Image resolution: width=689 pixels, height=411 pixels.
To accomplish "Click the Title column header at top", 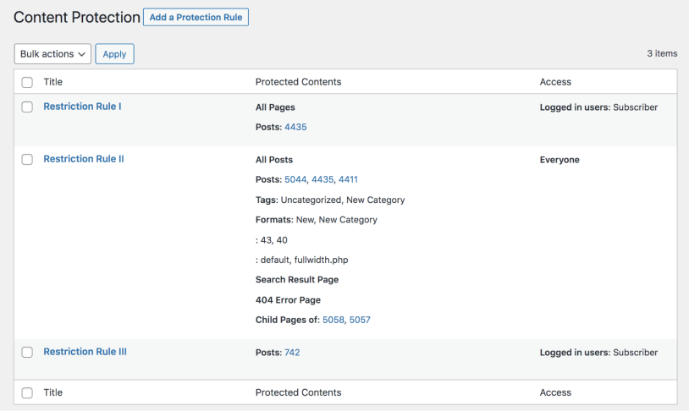I will point(52,82).
